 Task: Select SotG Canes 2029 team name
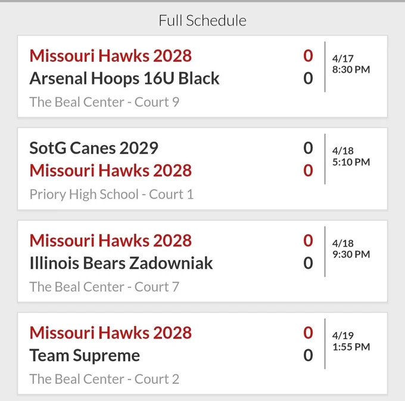tap(94, 148)
